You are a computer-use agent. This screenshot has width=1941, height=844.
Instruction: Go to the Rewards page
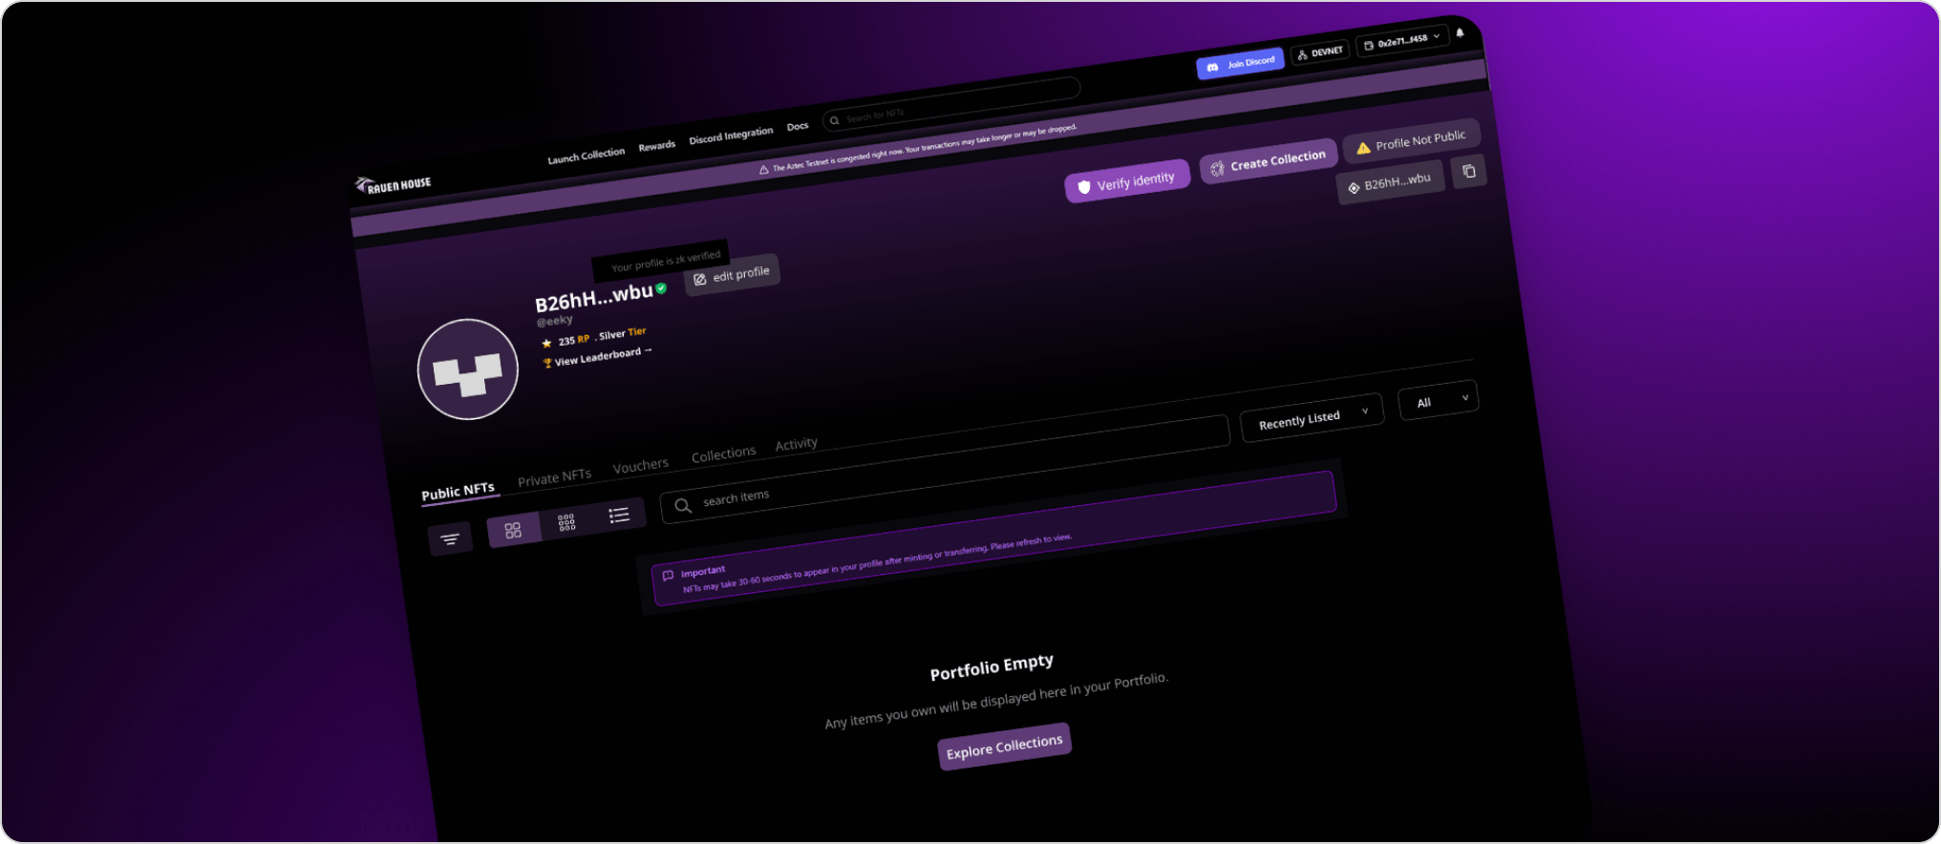656,146
